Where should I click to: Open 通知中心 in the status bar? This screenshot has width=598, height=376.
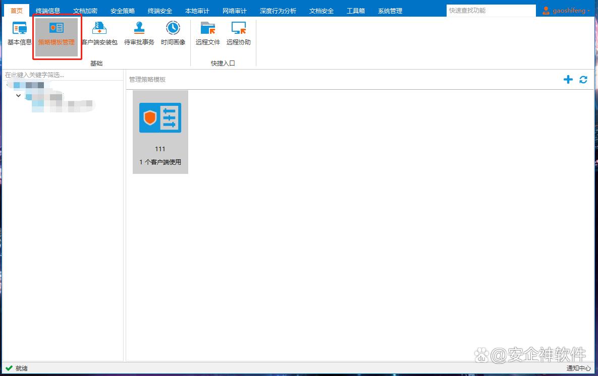coord(578,368)
